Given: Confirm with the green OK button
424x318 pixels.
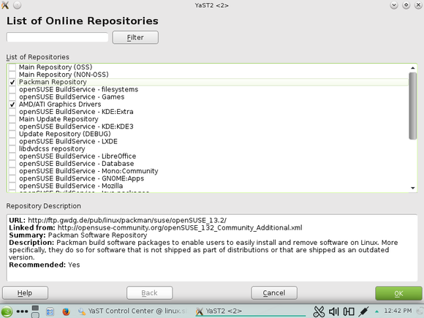Looking at the screenshot, I should point(398,293).
